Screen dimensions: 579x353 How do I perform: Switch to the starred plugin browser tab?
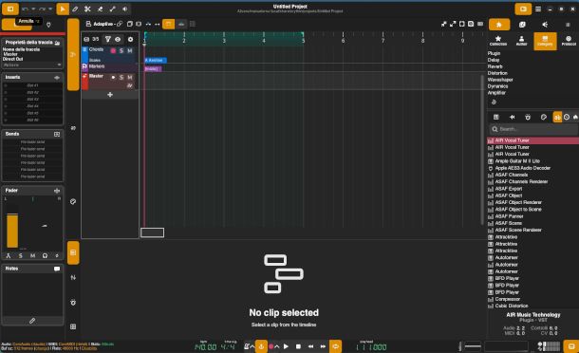click(x=499, y=25)
